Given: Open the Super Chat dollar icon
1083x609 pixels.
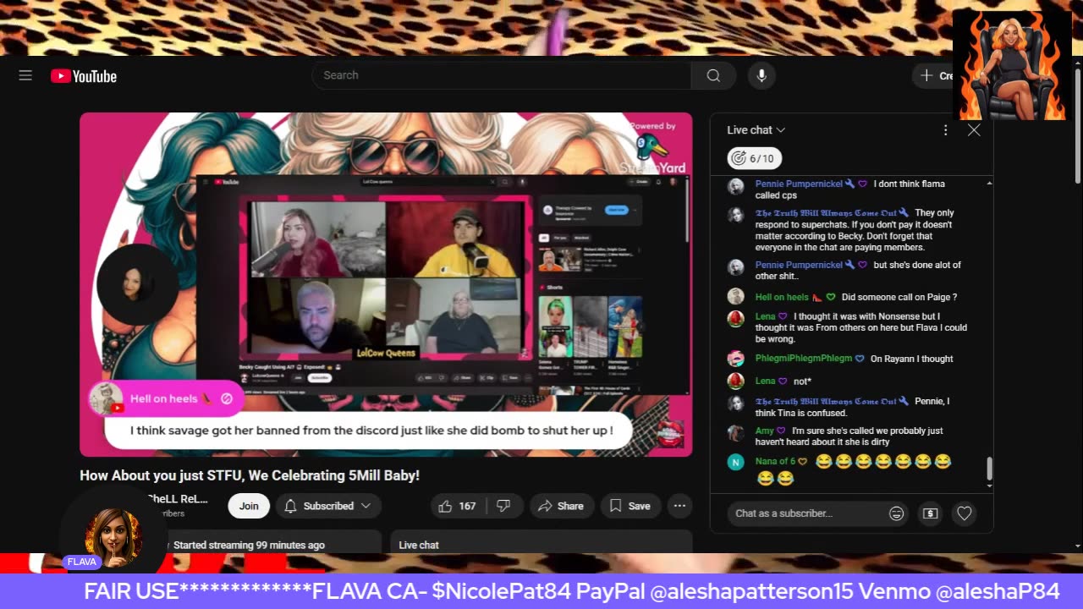Looking at the screenshot, I should pos(930,513).
